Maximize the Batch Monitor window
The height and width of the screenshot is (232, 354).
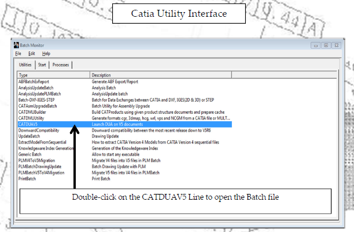[326, 46]
